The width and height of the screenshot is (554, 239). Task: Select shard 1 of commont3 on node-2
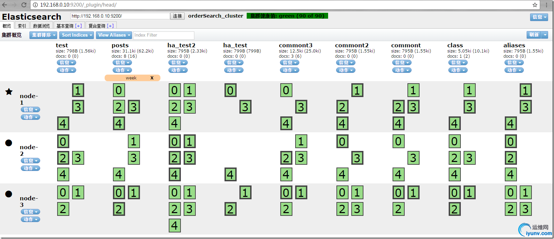click(x=301, y=142)
